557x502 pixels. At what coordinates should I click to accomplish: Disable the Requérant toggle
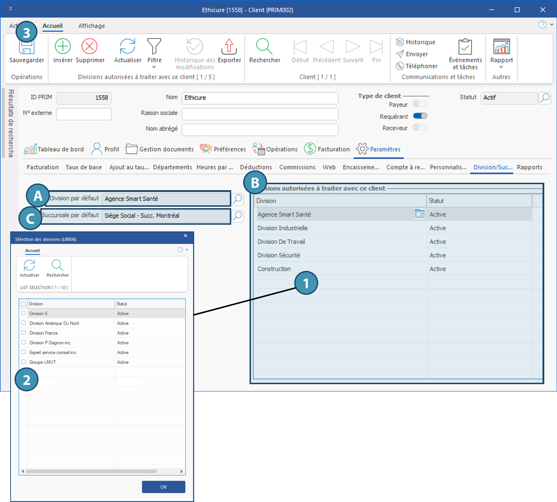[420, 116]
